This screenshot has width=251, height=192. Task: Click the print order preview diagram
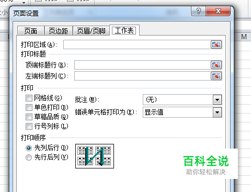(95, 156)
